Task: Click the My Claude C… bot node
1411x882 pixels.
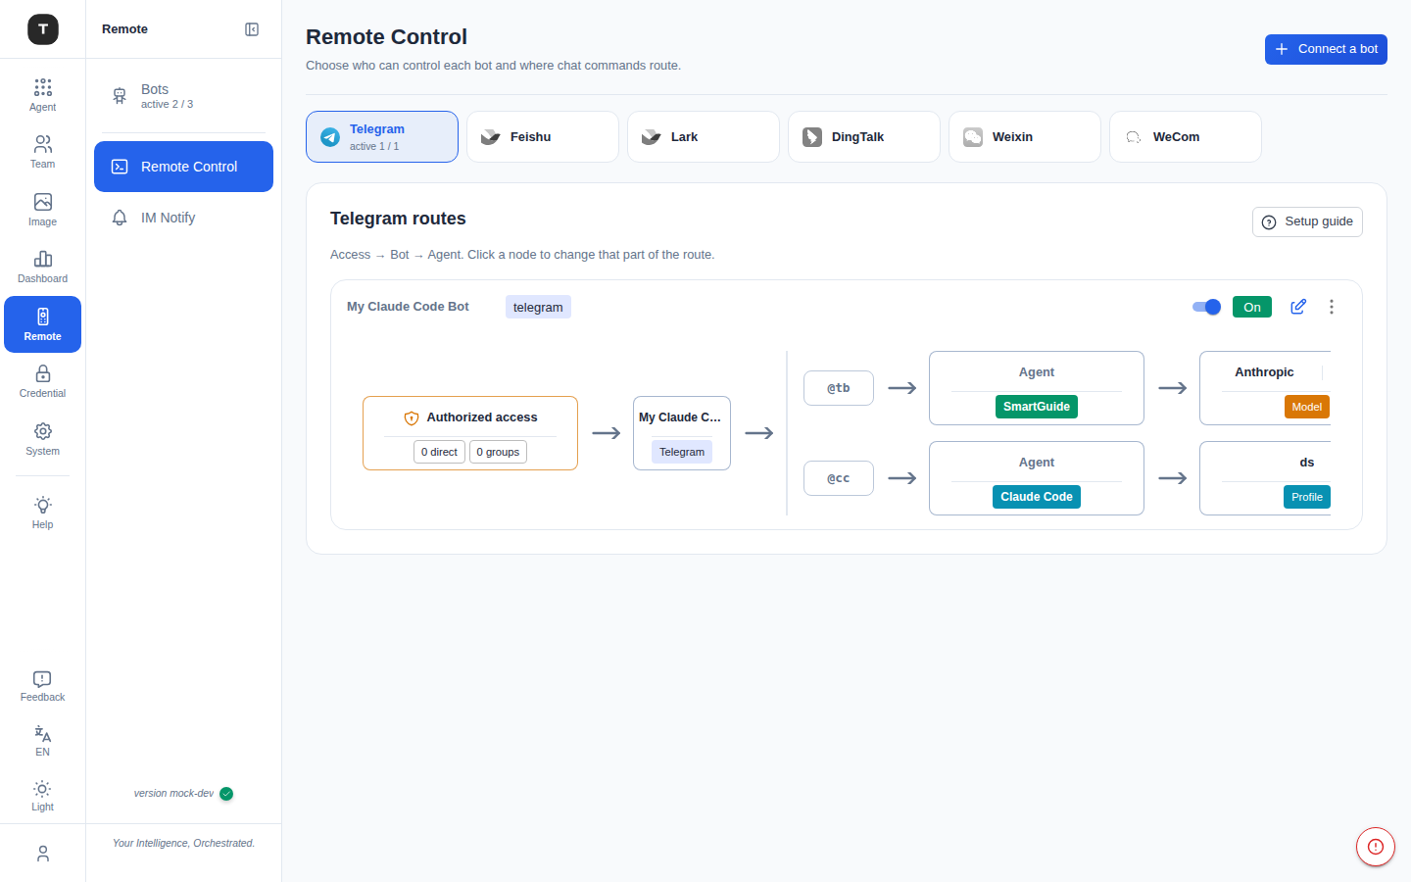Action: pyautogui.click(x=682, y=433)
